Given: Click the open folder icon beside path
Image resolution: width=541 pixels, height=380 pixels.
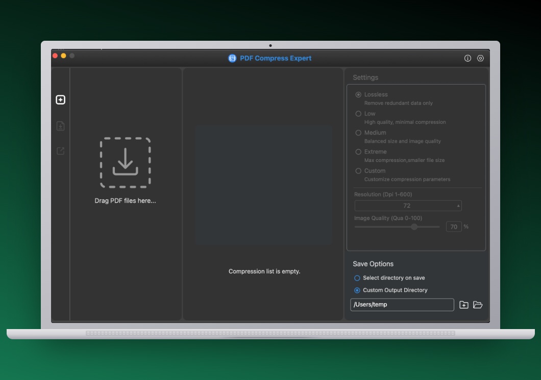Looking at the screenshot, I should click(478, 305).
